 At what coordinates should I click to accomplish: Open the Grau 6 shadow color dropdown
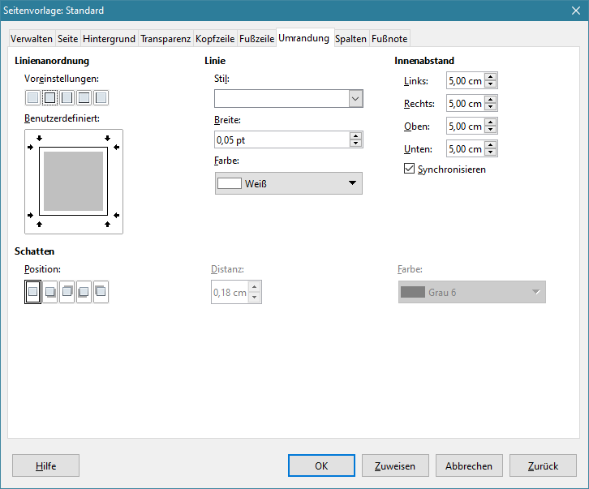pos(472,292)
